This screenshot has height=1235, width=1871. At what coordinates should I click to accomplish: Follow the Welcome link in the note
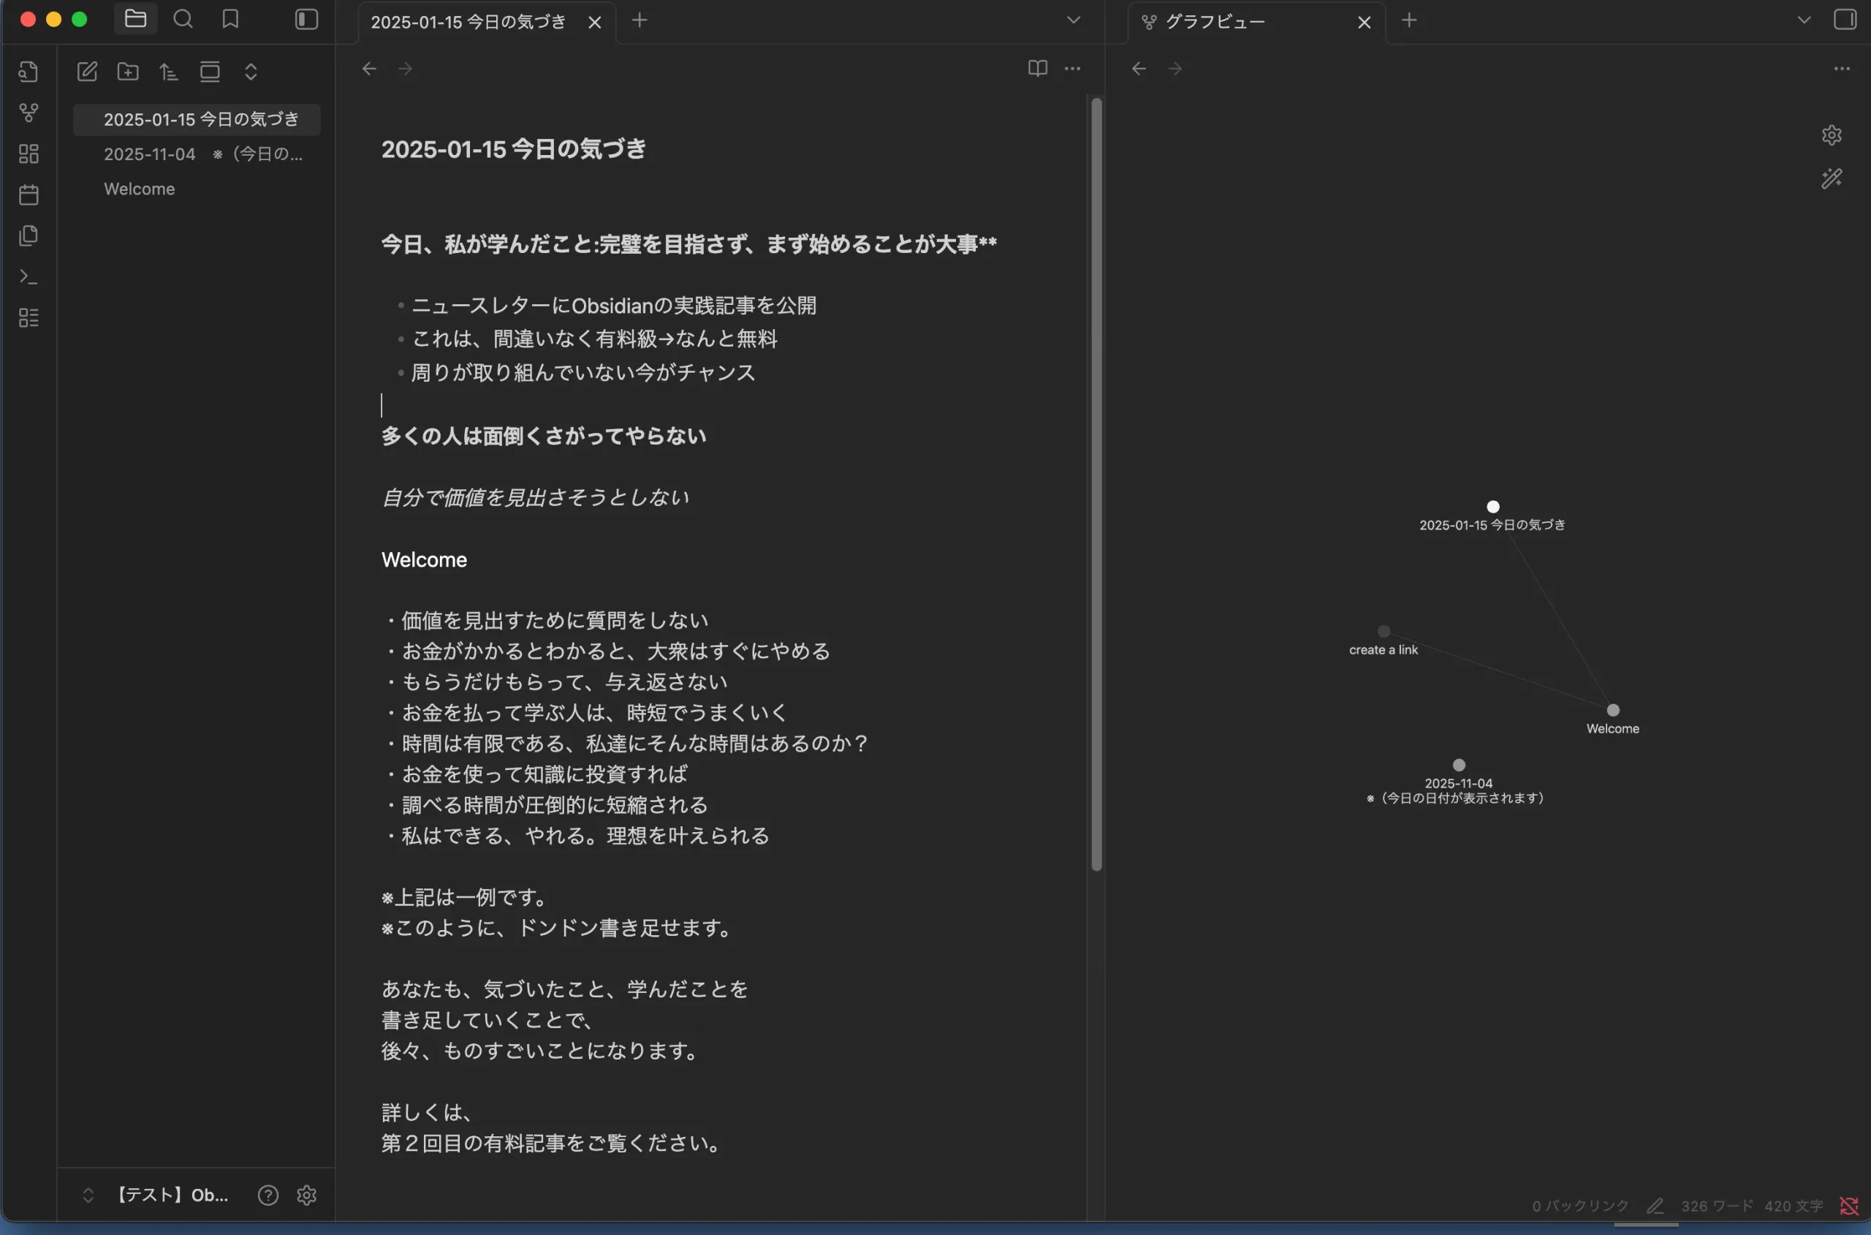pos(424,559)
